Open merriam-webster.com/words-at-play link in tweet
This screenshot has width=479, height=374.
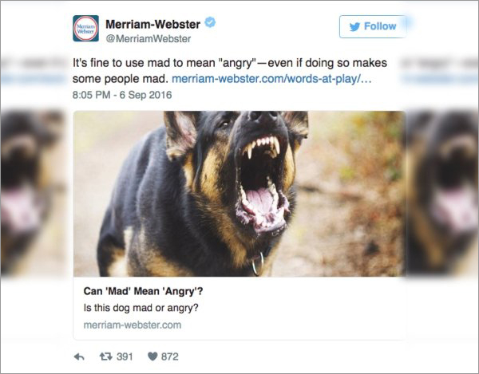271,79
